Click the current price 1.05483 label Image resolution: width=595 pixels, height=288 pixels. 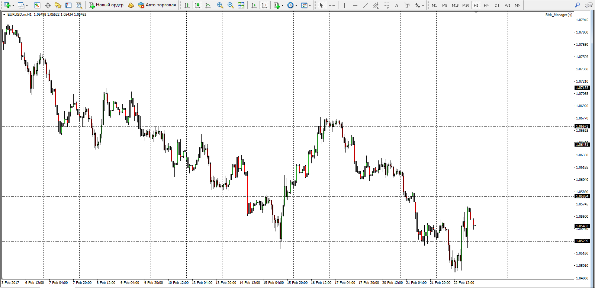tap(582, 226)
